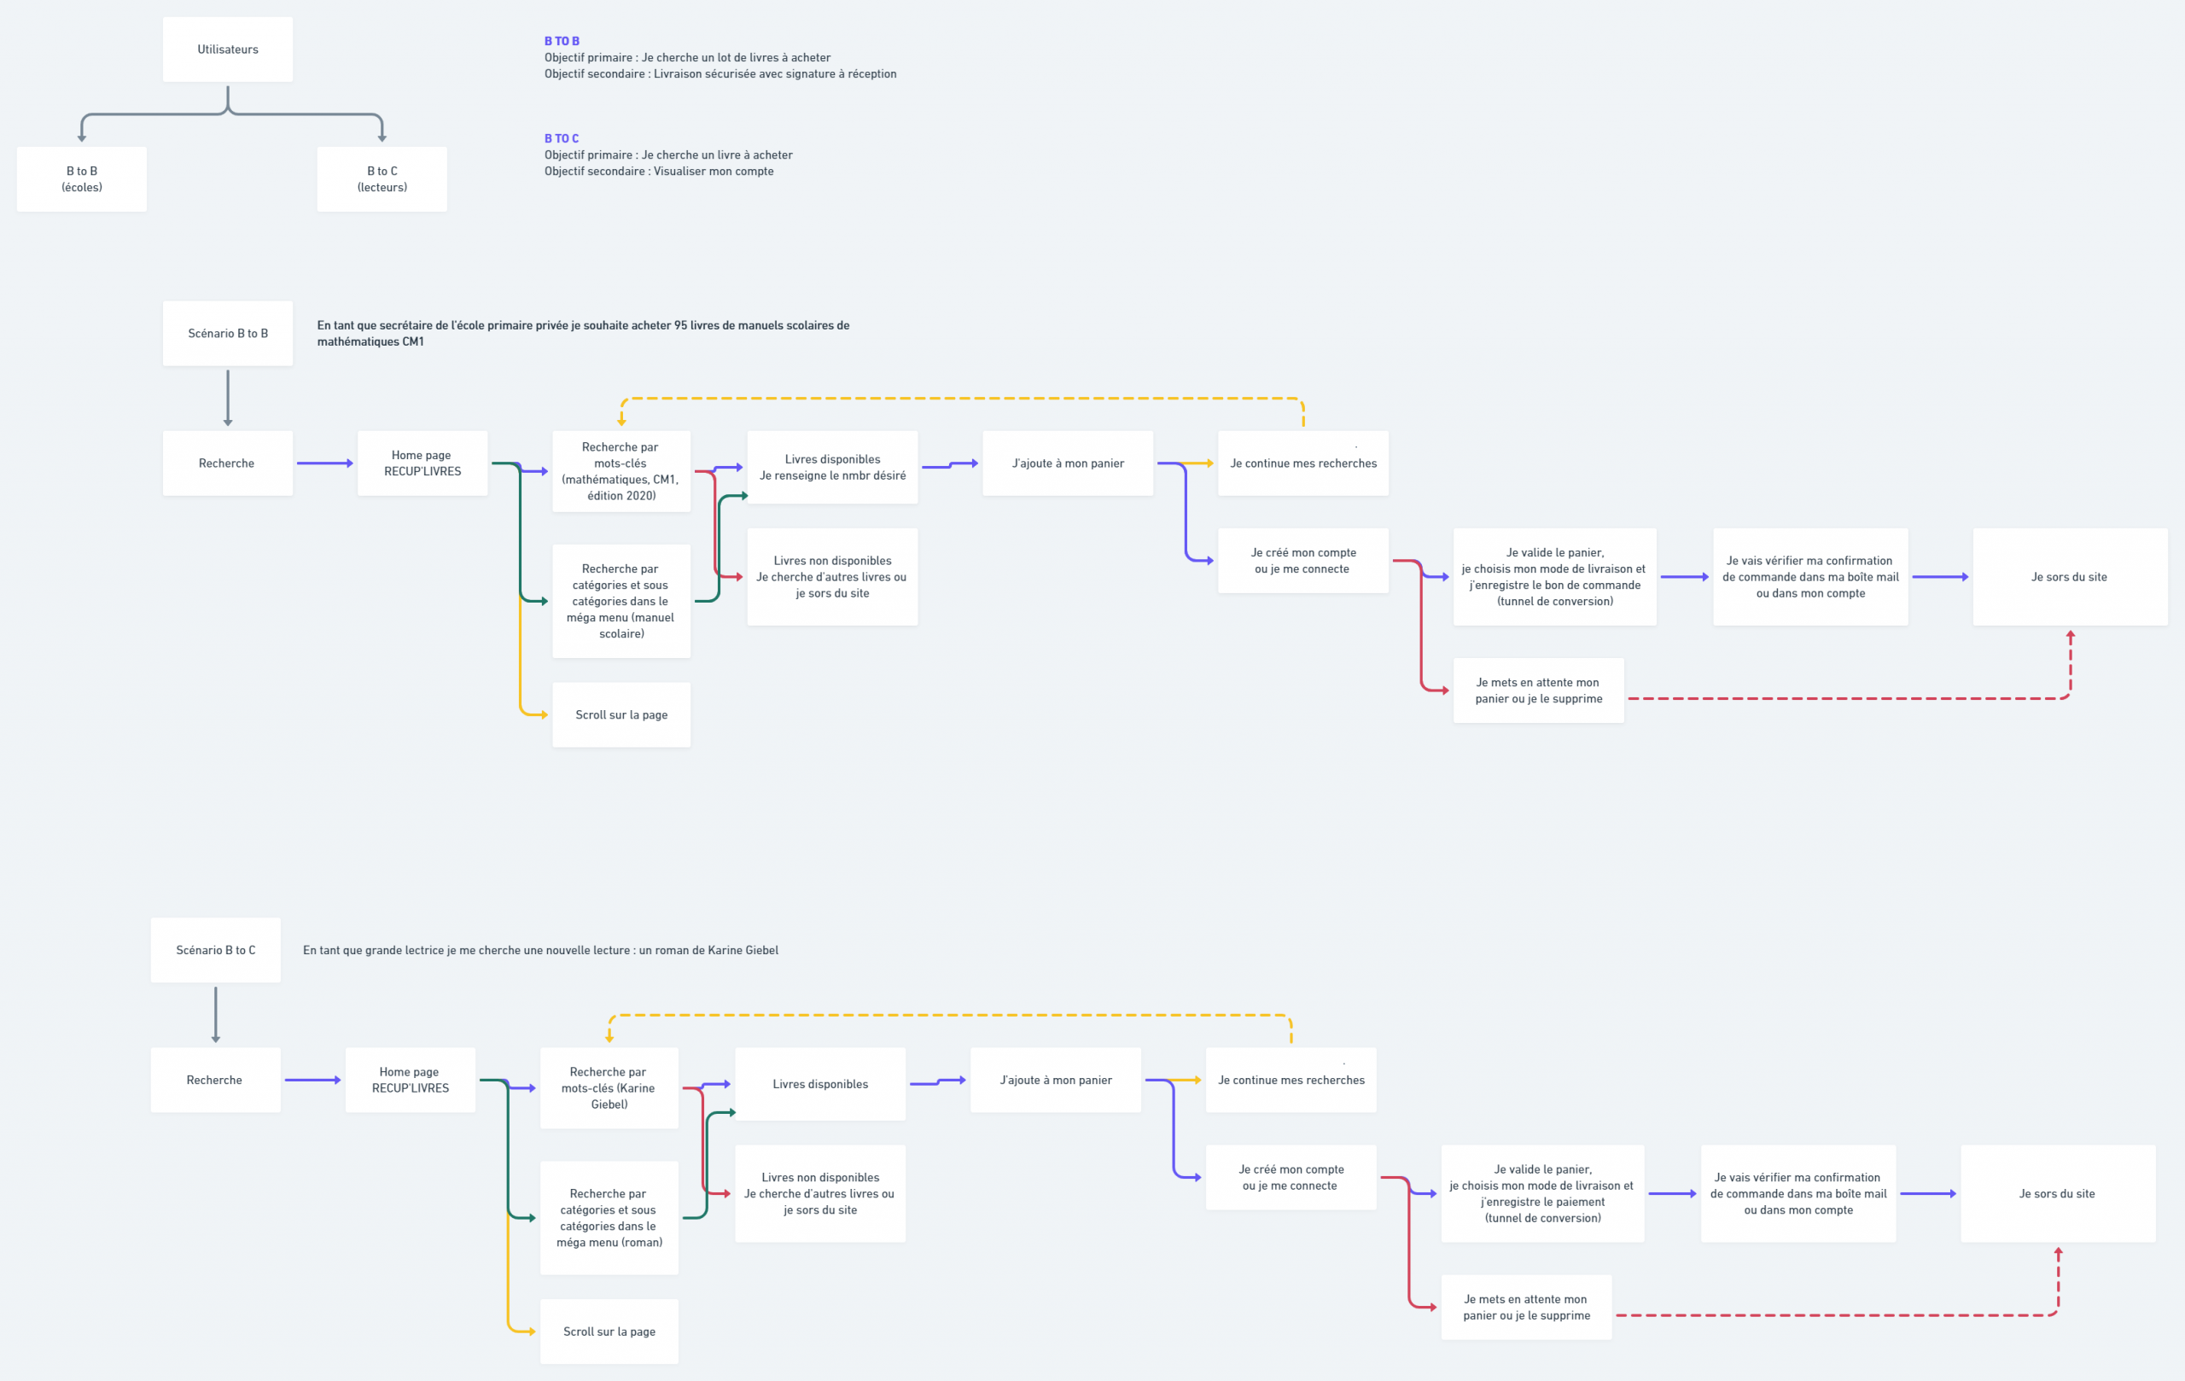Click 'Livres disponibles' box in B to C flow
This screenshot has height=1381, width=2185.
click(820, 1084)
